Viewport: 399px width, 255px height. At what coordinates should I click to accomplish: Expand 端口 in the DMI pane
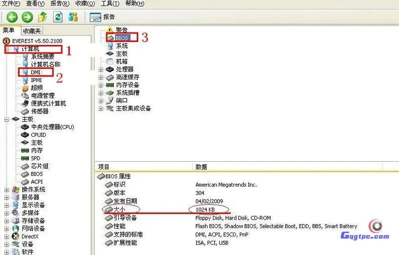101,101
